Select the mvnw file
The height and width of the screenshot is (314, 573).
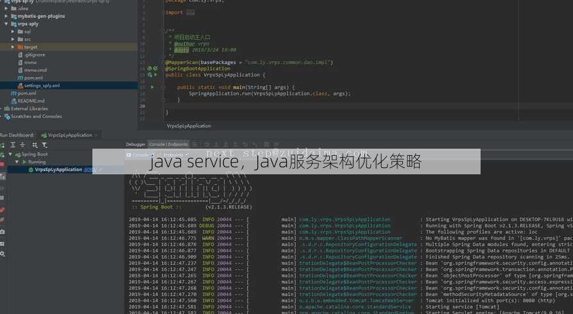pos(30,62)
